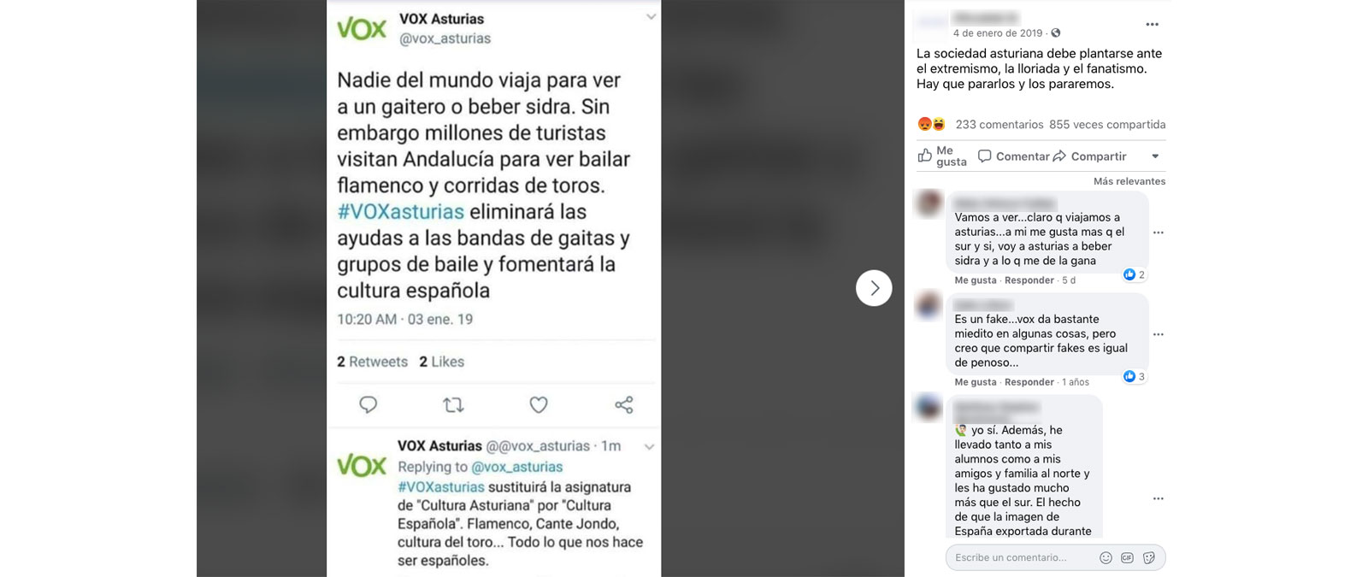
Task: Open sticker picker in comment box
Action: point(1149,557)
